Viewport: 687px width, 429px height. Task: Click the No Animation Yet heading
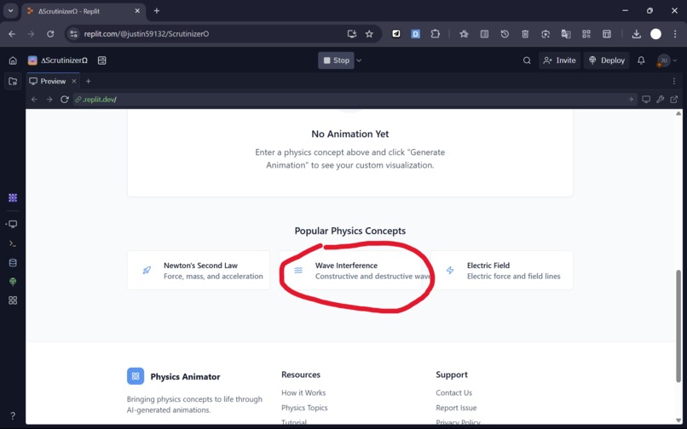coord(350,134)
